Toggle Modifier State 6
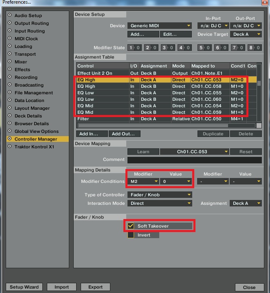Screen dimensions: 270x293 [221, 48]
